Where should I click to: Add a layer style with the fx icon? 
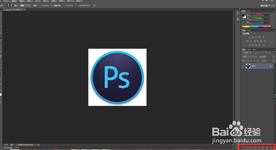click(251, 148)
